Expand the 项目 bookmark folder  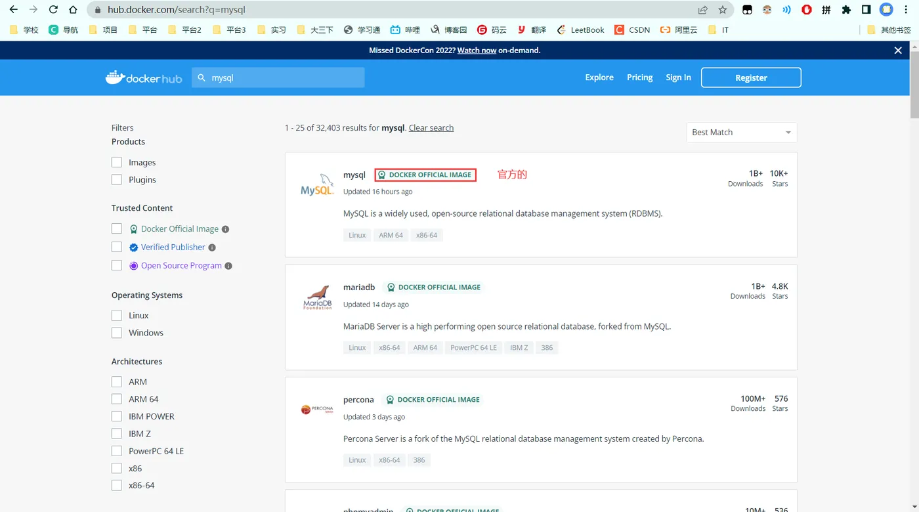tap(104, 30)
